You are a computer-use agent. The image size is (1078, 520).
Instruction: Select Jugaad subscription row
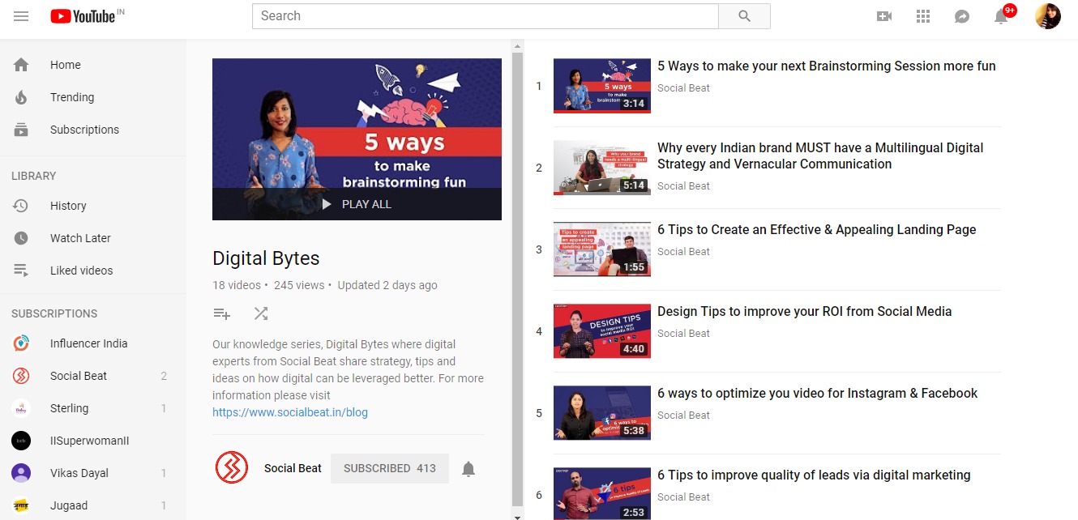click(x=93, y=505)
